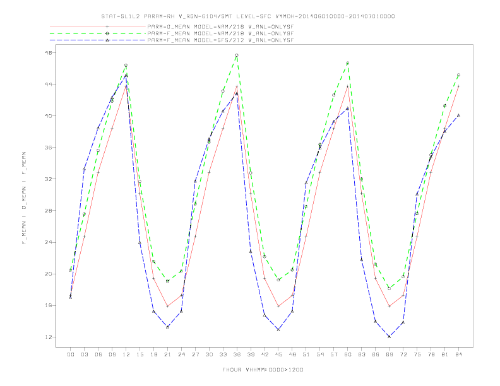The image size is (500, 386).
Task: Click the green NAM peak marker at hour 36
Action: coord(237,56)
